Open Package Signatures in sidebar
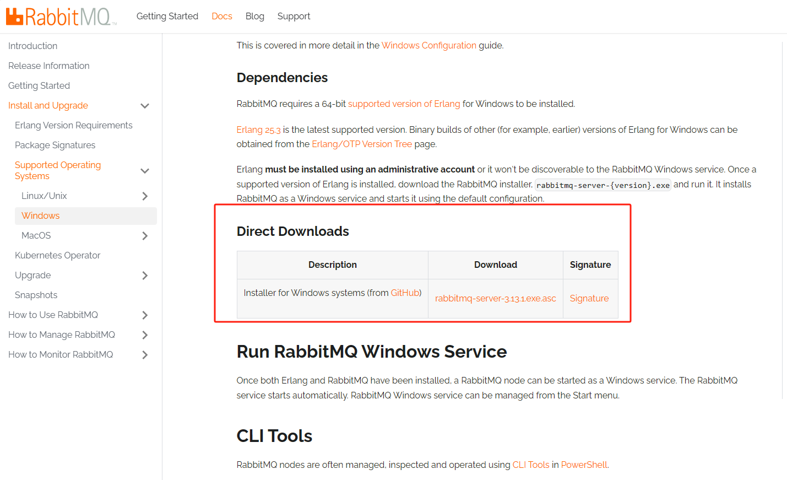 click(x=55, y=145)
